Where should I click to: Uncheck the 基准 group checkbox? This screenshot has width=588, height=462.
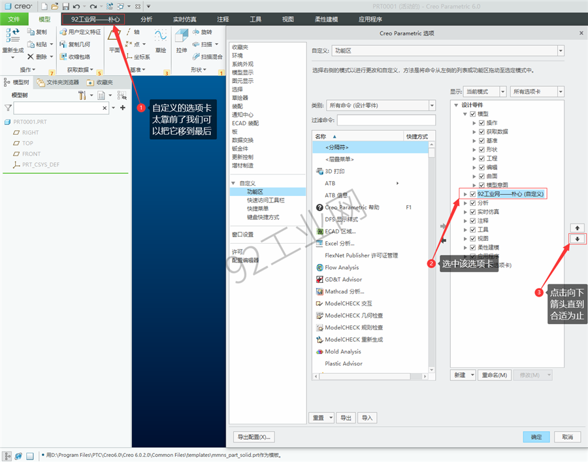pos(482,140)
